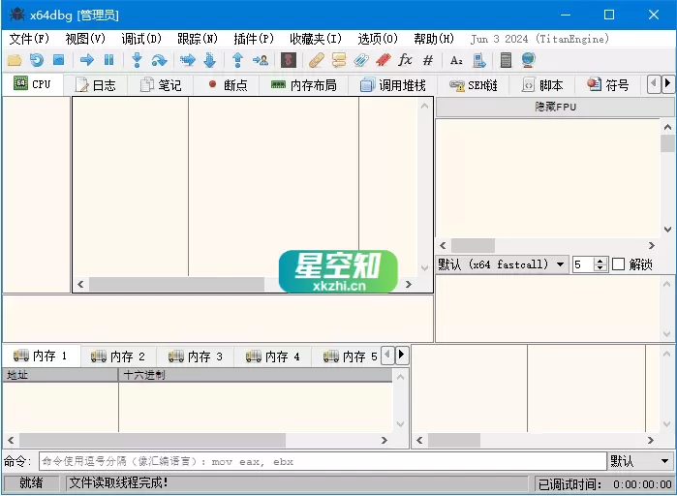Open the 文件(F) menu

(x=29, y=39)
